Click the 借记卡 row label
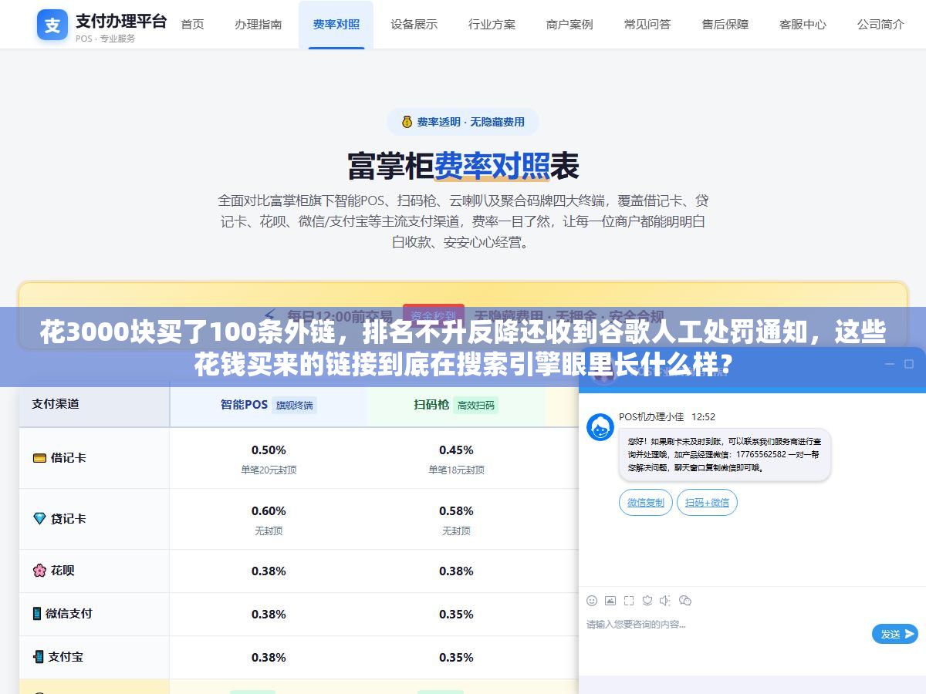Screen dimensions: 926x694 point(68,458)
